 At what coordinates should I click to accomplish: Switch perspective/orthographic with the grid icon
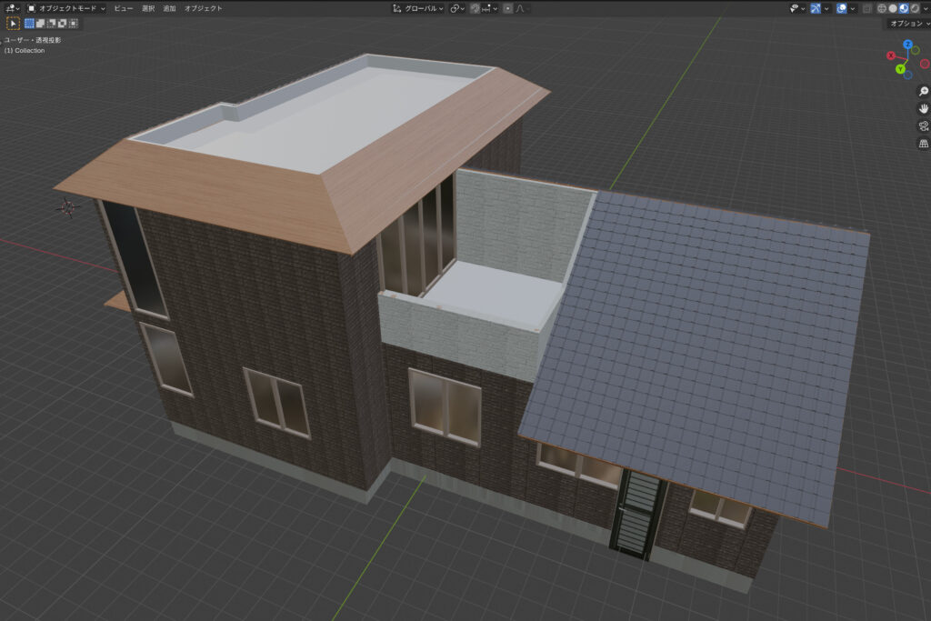(x=924, y=144)
